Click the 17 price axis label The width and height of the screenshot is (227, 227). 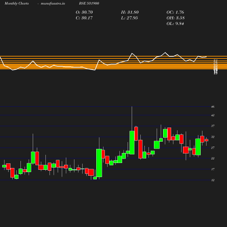213,169
